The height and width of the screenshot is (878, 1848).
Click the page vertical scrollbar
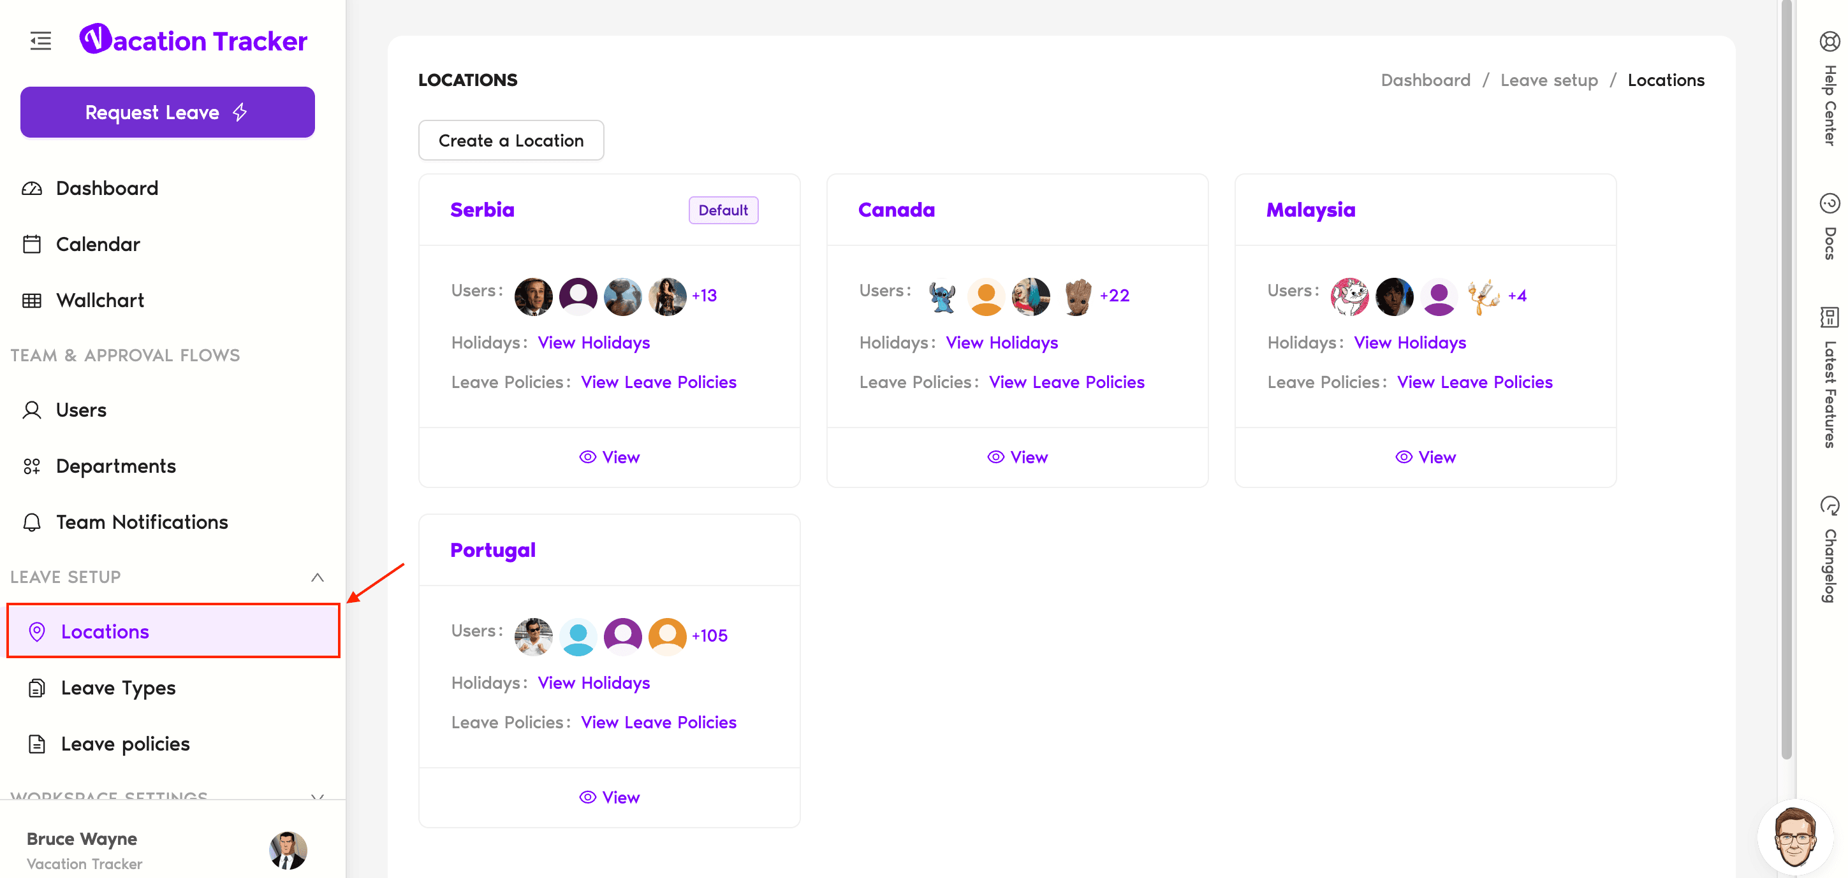(1786, 380)
